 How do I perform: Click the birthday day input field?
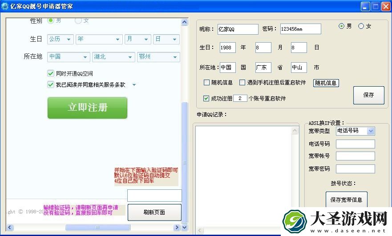(x=299, y=48)
